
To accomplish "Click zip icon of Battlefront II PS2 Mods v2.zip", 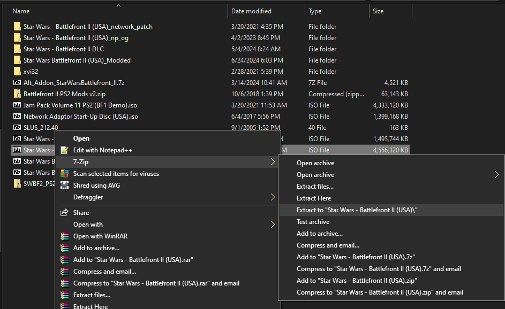I will 17,94.
